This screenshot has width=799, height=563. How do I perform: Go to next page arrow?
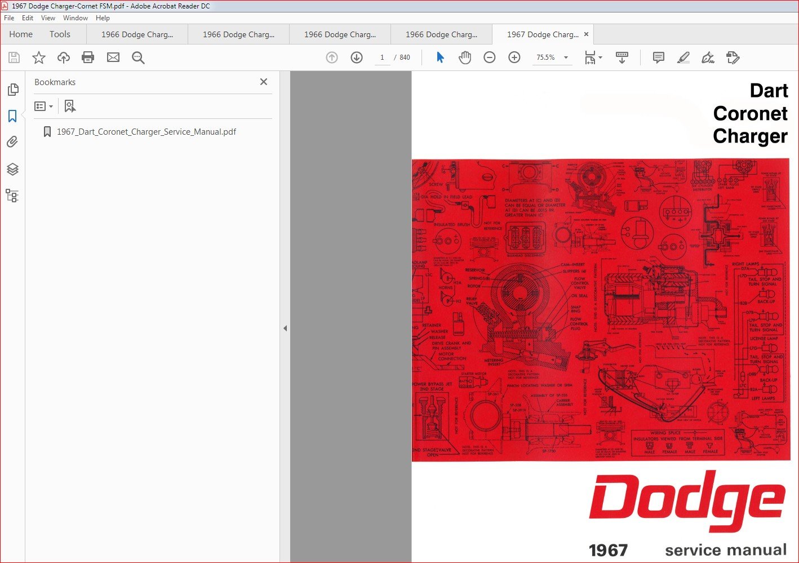pos(357,57)
